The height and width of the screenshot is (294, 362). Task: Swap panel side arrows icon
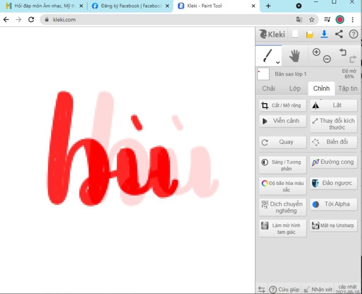(262, 289)
